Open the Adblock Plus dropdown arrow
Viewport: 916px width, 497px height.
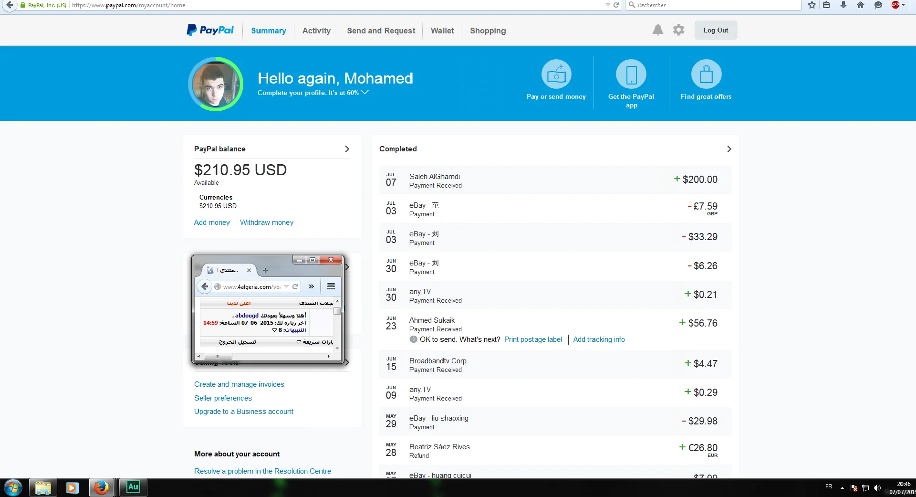click(x=903, y=5)
